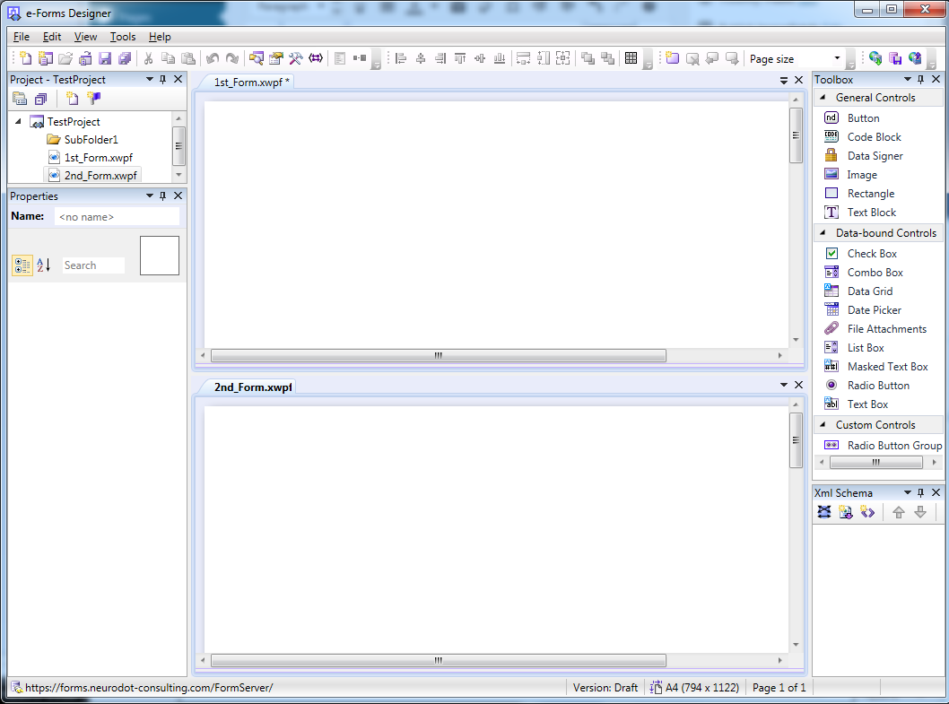
Task: Click the Search box in Properties
Action: click(x=94, y=265)
